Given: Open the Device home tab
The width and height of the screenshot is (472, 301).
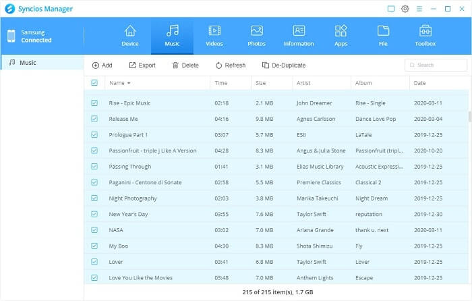Looking at the screenshot, I should pyautogui.click(x=130, y=36).
